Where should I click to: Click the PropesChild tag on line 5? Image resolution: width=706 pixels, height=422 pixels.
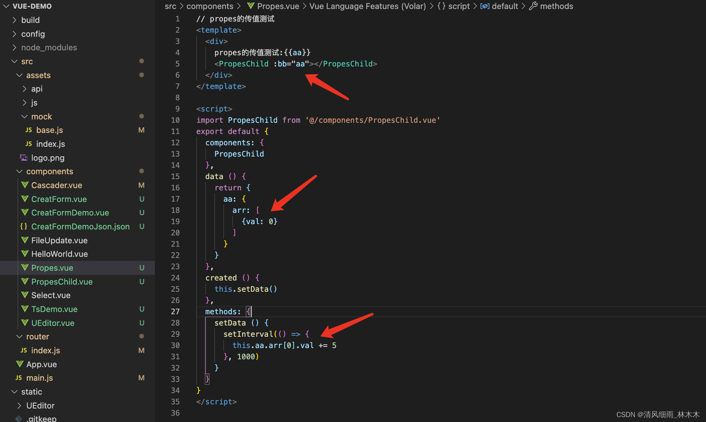click(244, 64)
